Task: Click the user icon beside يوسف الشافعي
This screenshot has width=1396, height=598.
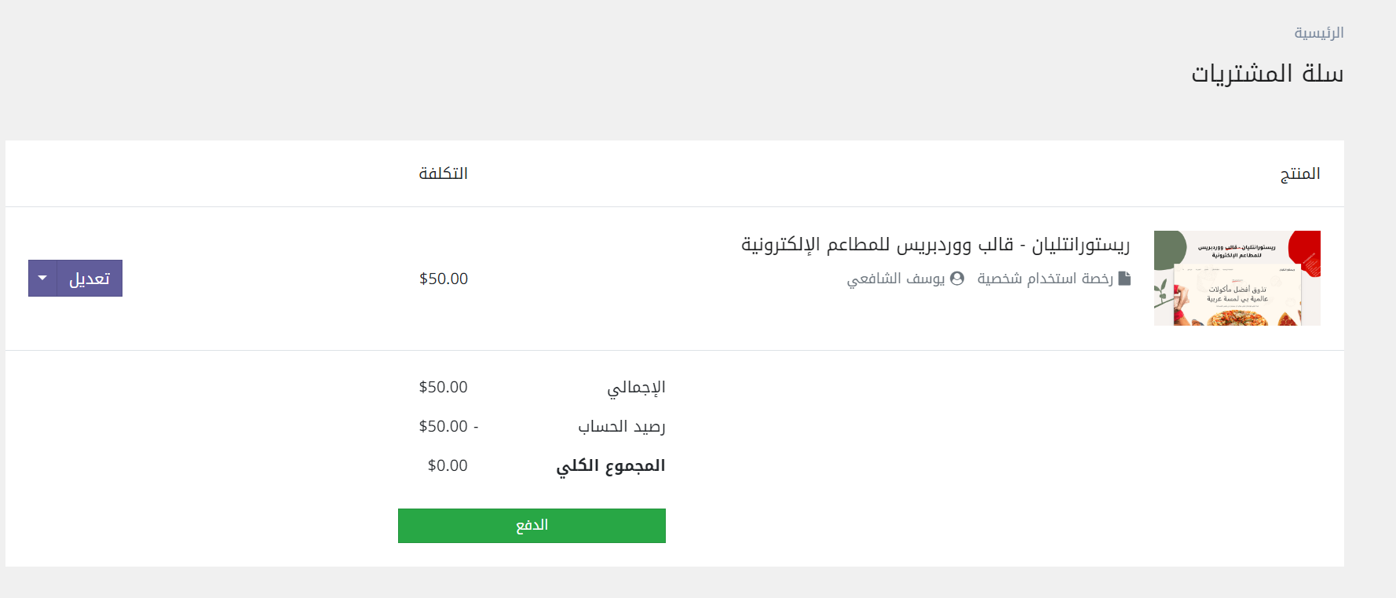Action: pos(957,279)
